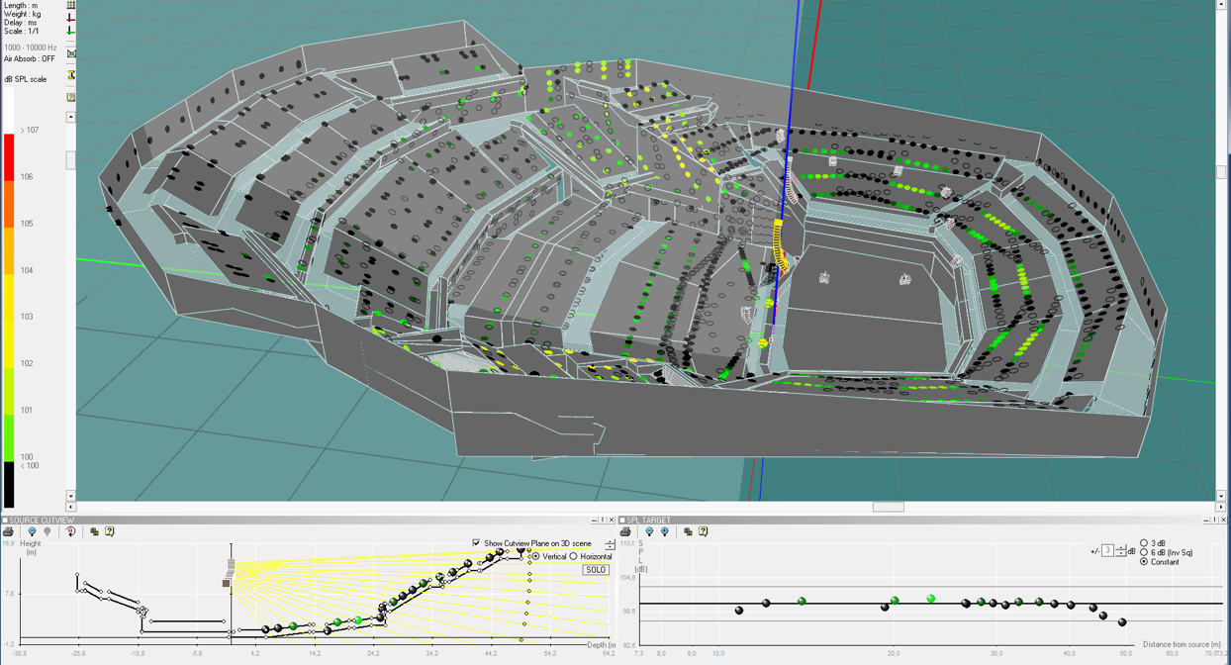Click the red 106 dB color band
Viewport: 1231px width, 665px height.
tap(9, 158)
